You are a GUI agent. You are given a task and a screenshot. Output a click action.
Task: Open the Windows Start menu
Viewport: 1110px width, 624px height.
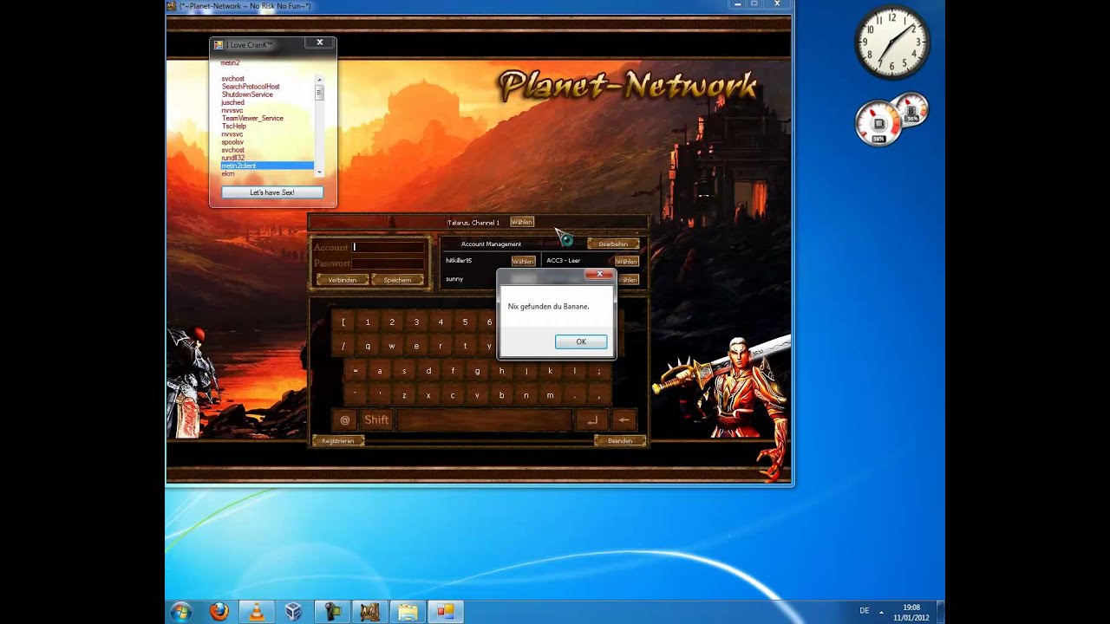(181, 611)
